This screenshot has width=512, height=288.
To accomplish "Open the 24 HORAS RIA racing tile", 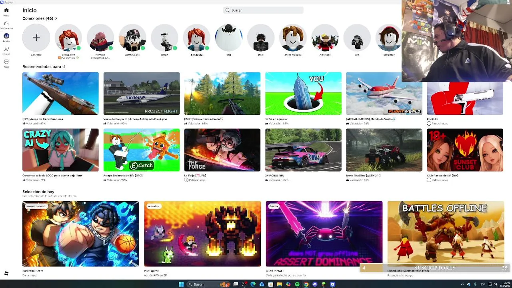I will coord(303,150).
